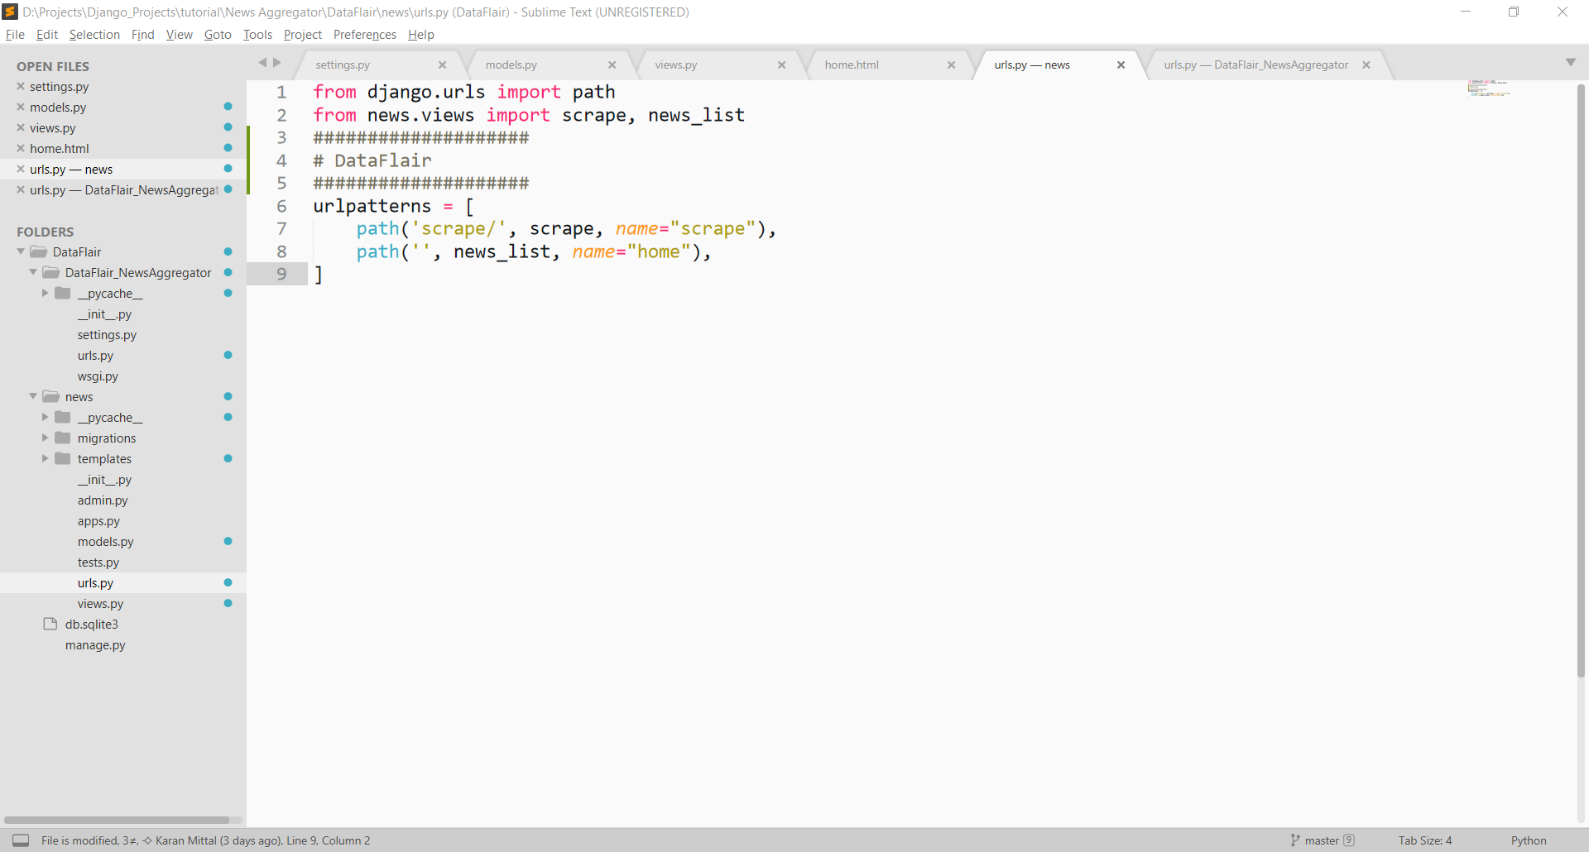Click the Python syntax selector
Viewport: 1589px width, 852px height.
(x=1528, y=840)
